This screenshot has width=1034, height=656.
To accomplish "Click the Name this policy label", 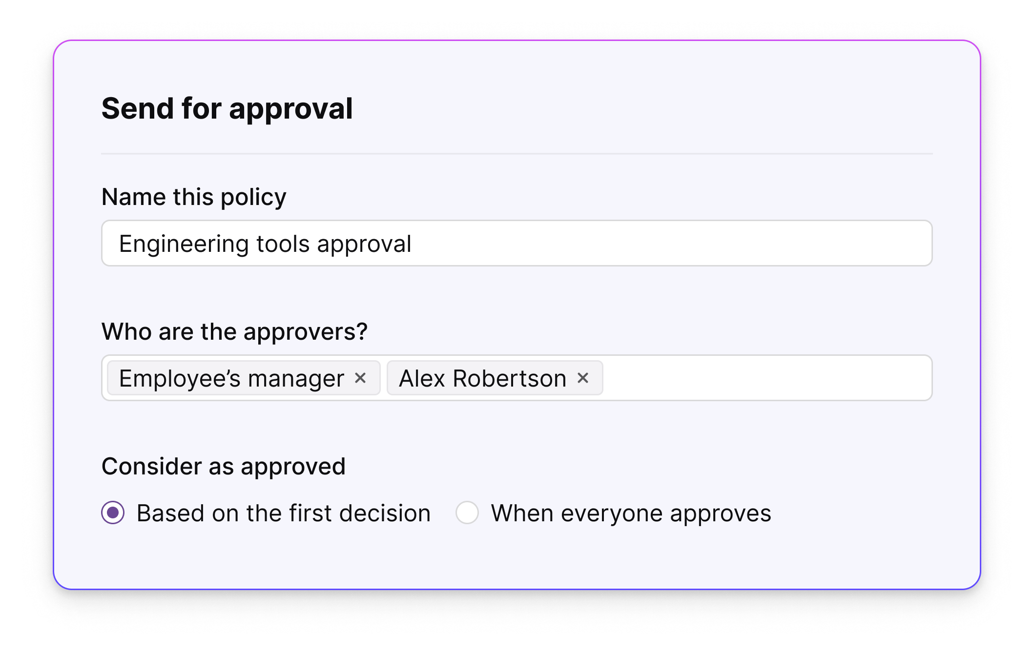I will click(194, 196).
